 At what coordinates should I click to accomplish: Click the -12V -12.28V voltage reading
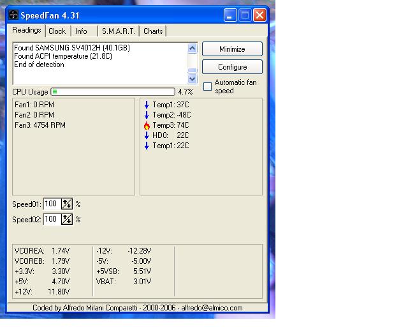tap(124, 251)
